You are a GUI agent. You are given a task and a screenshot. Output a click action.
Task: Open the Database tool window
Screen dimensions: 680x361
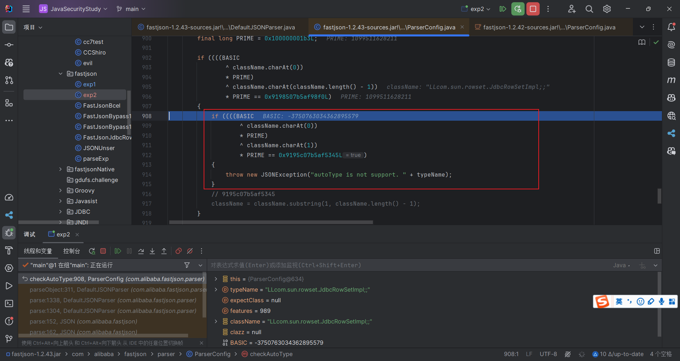pyautogui.click(x=671, y=63)
